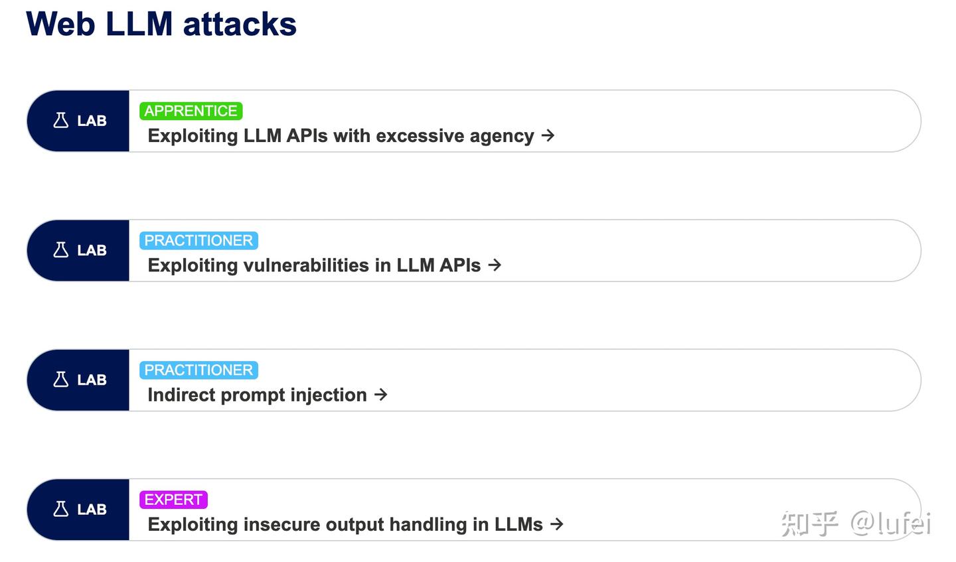956x562 pixels.
Task: Click flask icon in excessive agency lab
Action: tap(61, 121)
